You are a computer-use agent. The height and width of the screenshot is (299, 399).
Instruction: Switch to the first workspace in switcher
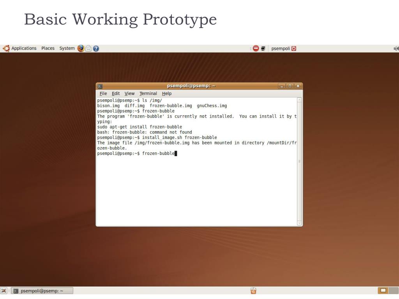click(383, 290)
